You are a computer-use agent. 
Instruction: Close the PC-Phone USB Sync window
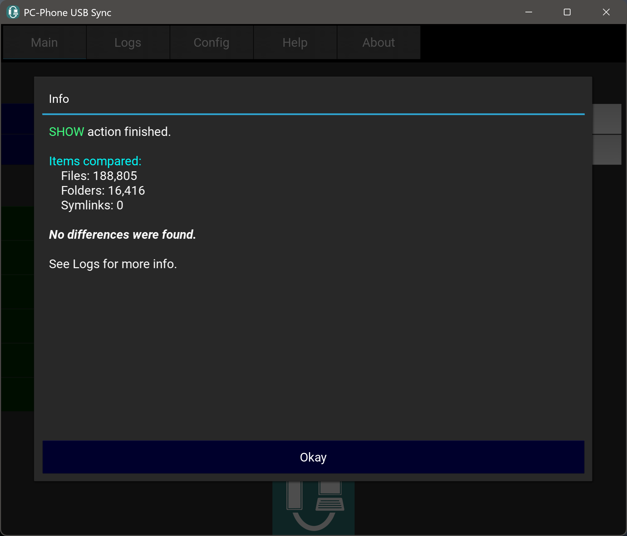pyautogui.click(x=606, y=12)
